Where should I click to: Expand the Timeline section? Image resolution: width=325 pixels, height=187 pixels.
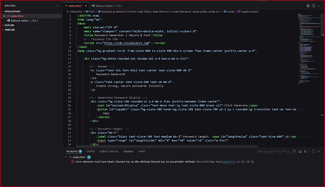3,30
